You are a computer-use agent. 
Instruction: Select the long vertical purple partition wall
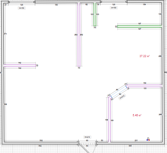(79, 35)
